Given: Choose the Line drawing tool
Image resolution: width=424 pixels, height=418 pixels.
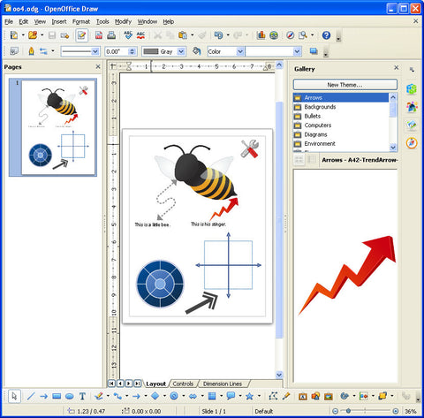Looking at the screenshot, I should coord(31,396).
